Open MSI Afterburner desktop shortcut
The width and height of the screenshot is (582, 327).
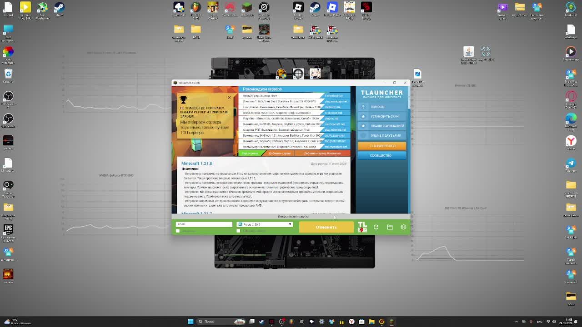[x=42, y=10]
